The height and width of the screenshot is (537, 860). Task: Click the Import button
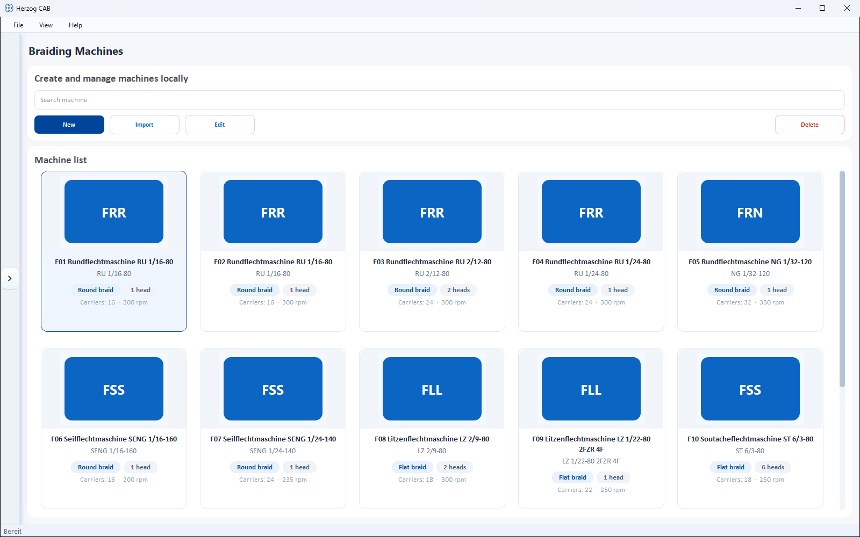pos(145,125)
